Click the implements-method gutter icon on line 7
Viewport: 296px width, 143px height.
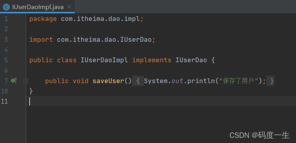(14, 81)
